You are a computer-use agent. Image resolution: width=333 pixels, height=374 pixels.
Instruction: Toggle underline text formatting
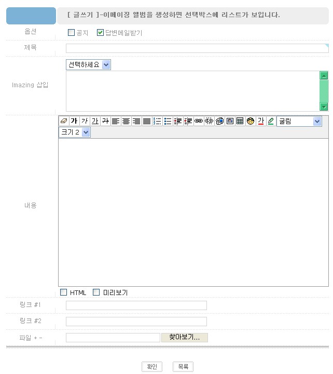pos(95,121)
